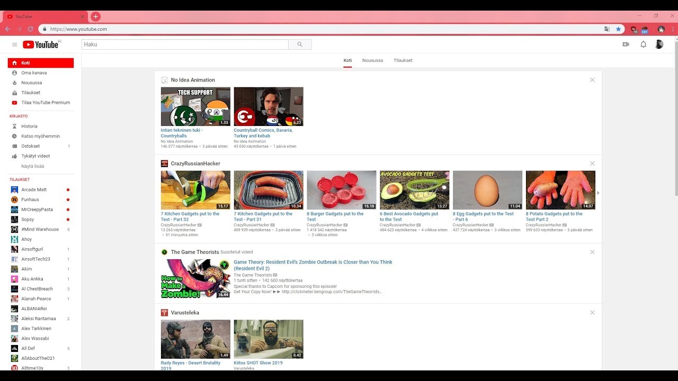
Task: Click the translate page icon in address bar
Action: (607, 29)
